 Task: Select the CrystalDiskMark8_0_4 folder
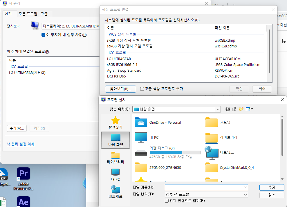pyautogui.click(x=230, y=167)
